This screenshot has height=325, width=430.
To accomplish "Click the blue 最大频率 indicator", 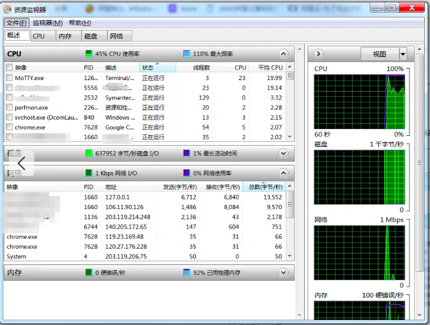I will tap(186, 54).
